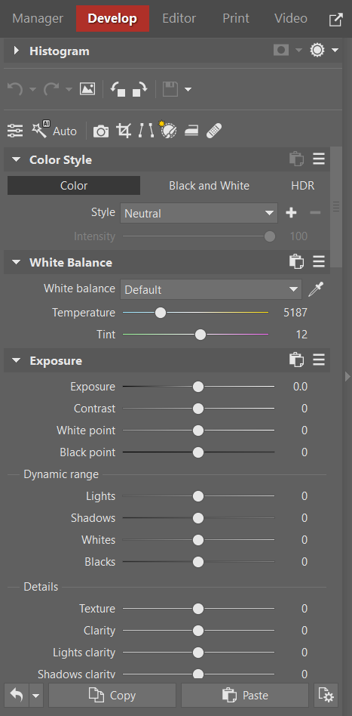The image size is (352, 716).
Task: Open dropdown next to Reset button
Action: coord(36,696)
